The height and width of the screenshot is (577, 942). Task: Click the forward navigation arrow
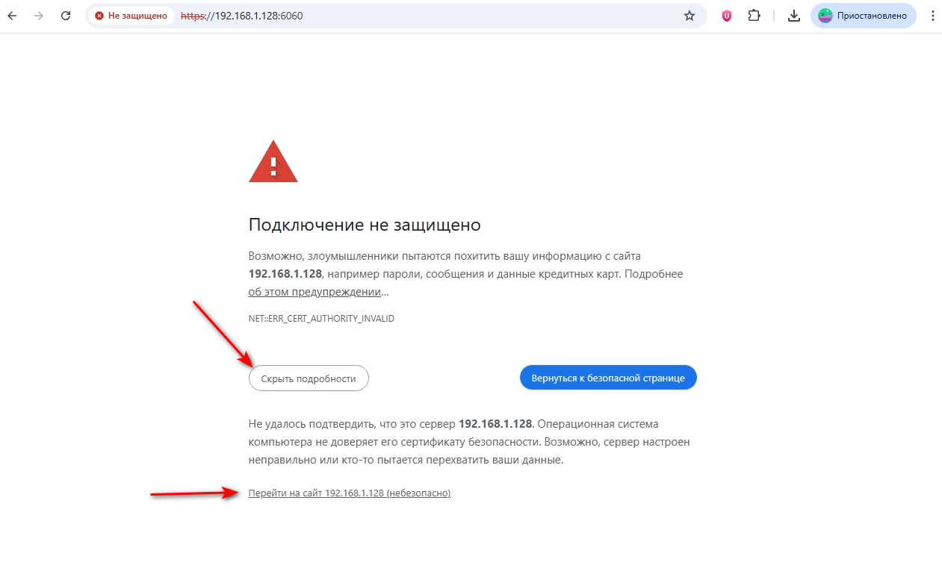[x=39, y=16]
